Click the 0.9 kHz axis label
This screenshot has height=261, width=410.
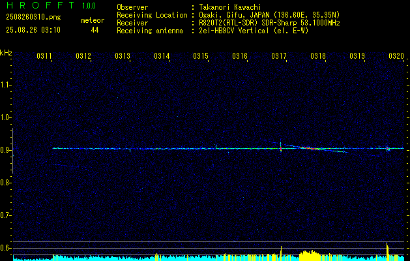pyautogui.click(x=5, y=150)
